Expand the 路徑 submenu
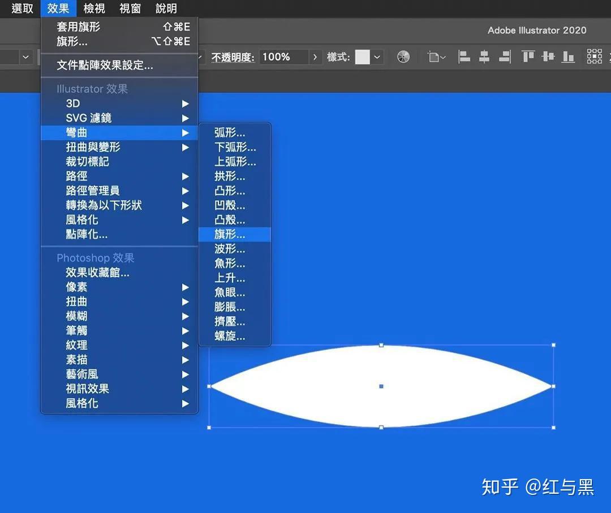611x513 pixels. [119, 176]
